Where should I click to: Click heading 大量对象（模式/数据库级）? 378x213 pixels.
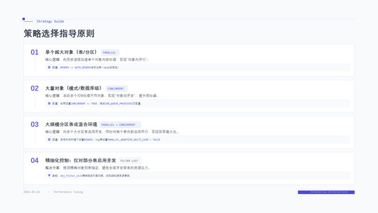(73, 88)
